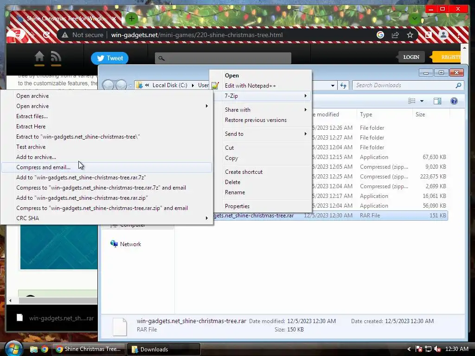
Task: Switch to Downloads taskbar window button
Action: pos(164,349)
